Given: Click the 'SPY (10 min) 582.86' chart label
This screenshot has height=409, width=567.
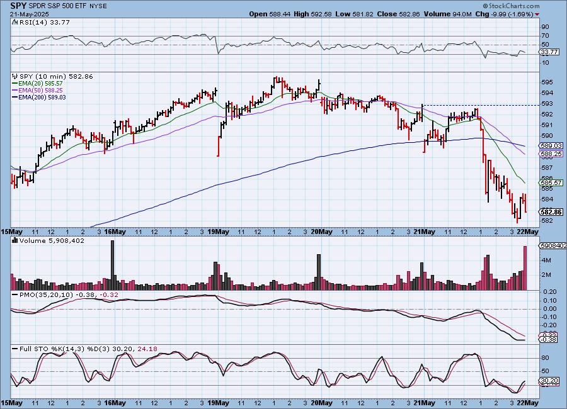Looking at the screenshot, I should click(x=56, y=76).
